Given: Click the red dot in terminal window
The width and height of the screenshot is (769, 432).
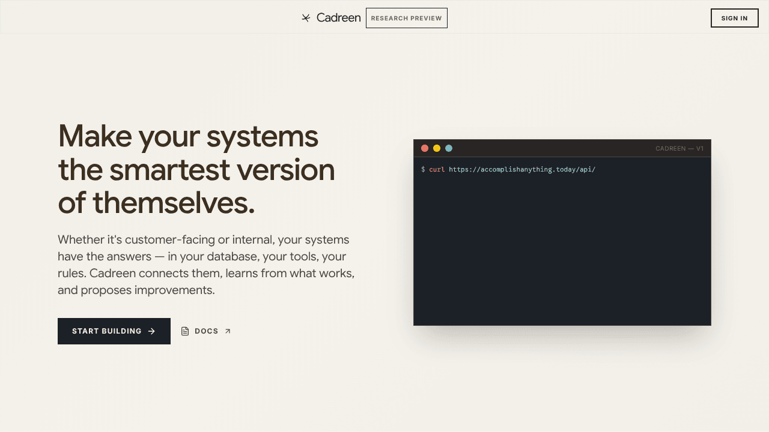Looking at the screenshot, I should point(425,148).
